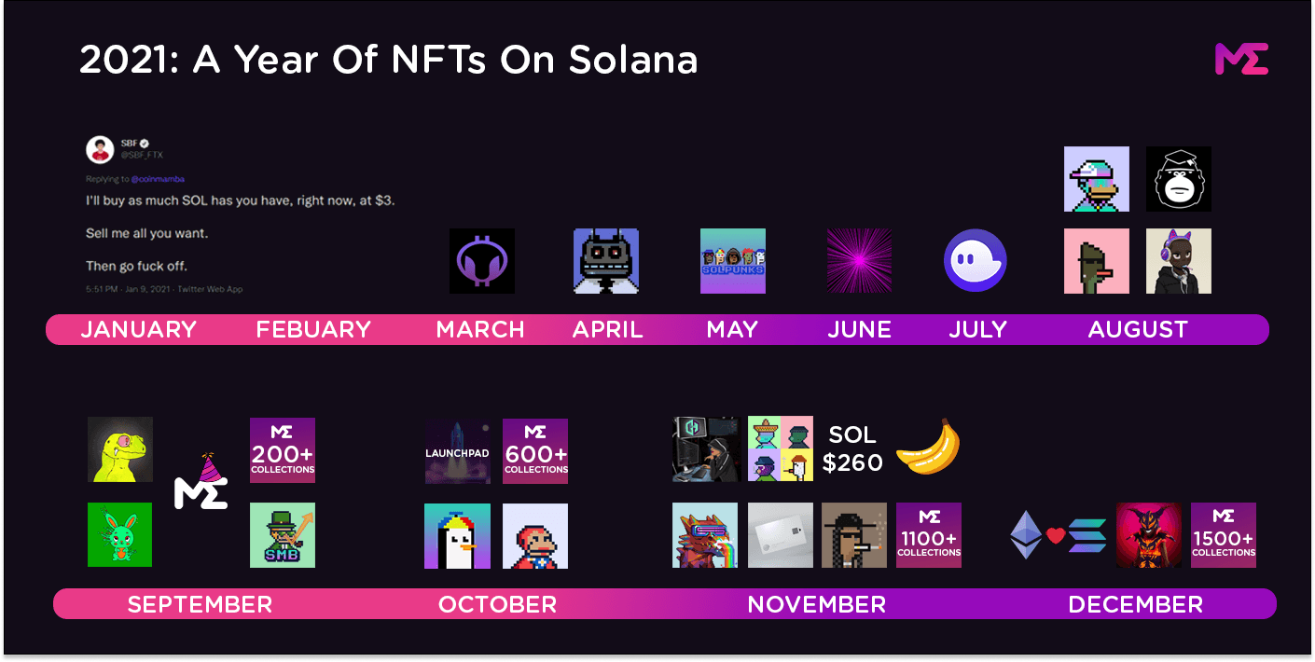The image size is (1315, 662).
Task: Click the NOVEMBER label on the timeline
Action: (816, 604)
